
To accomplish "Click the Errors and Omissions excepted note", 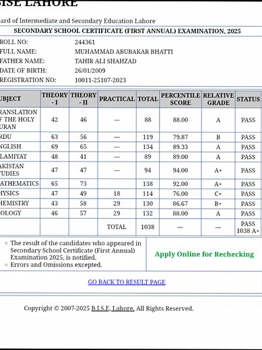I will tap(56, 265).
